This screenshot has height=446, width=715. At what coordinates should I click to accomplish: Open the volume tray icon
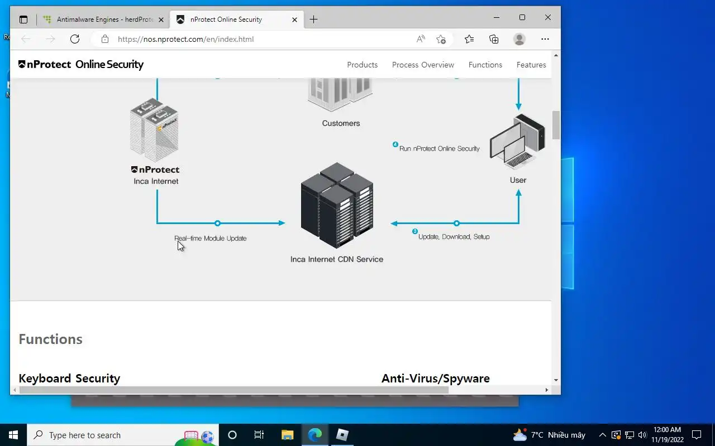tap(642, 435)
